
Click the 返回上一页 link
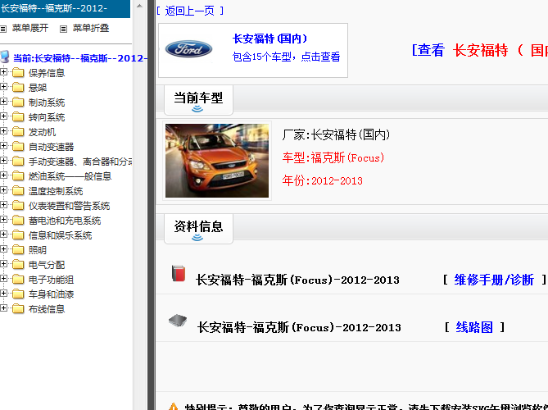point(189,11)
